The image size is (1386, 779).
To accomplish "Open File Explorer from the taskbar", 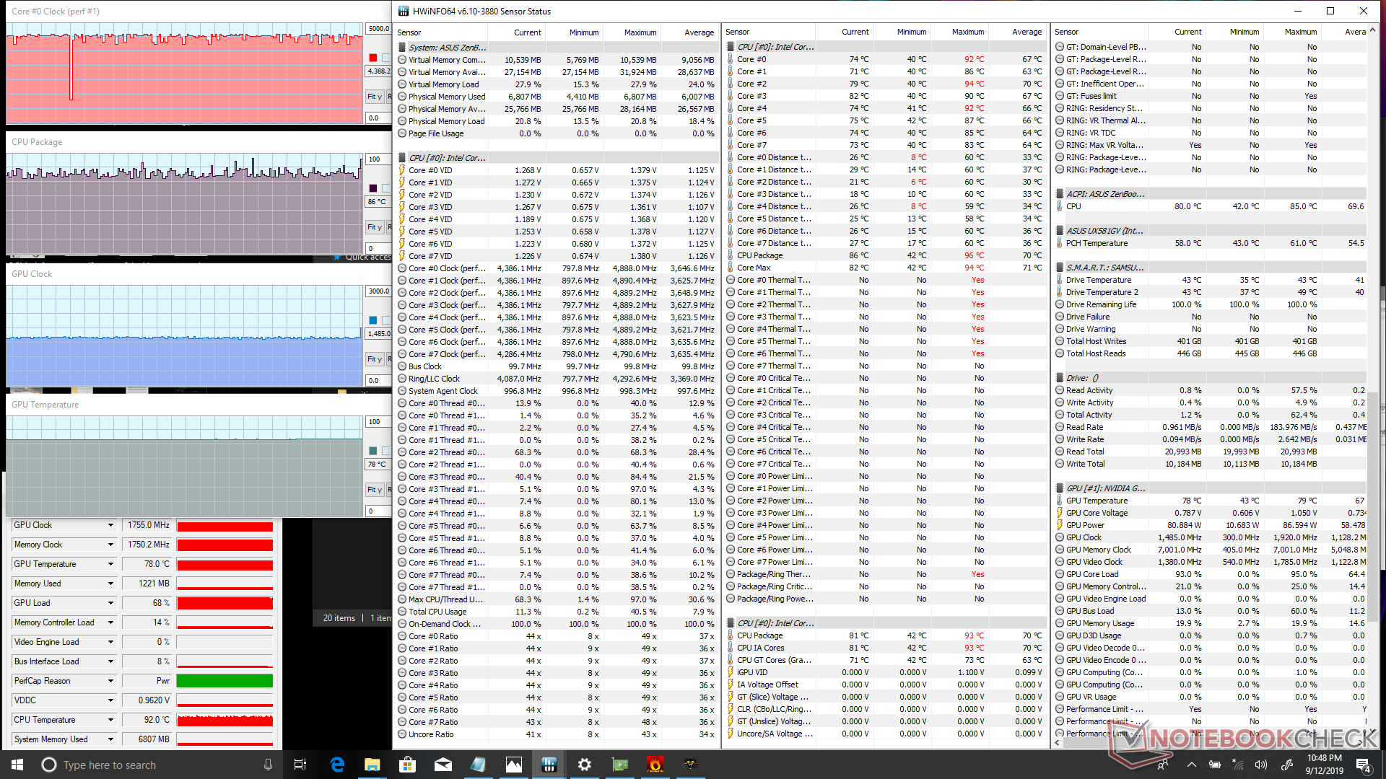I will pyautogui.click(x=372, y=765).
